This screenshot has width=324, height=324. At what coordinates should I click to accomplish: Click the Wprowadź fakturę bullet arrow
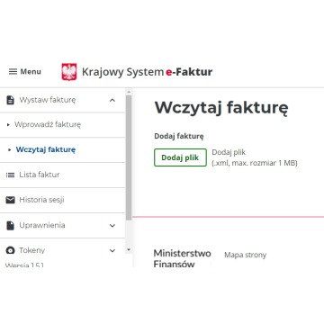click(9, 124)
